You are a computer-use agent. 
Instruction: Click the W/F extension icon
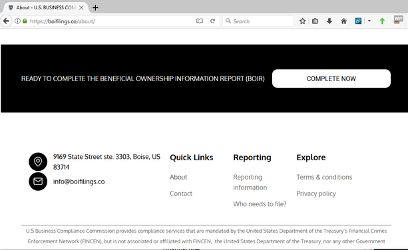[x=399, y=20]
